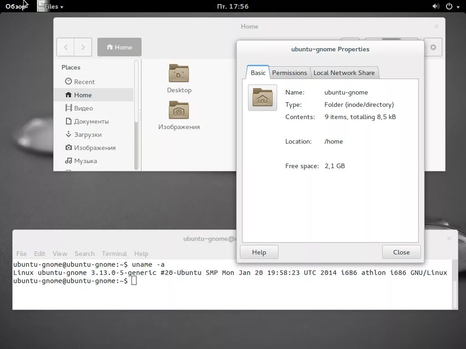Screen dimensions: 466x349
Task: Switch to the Basic tab
Action: 258,73
